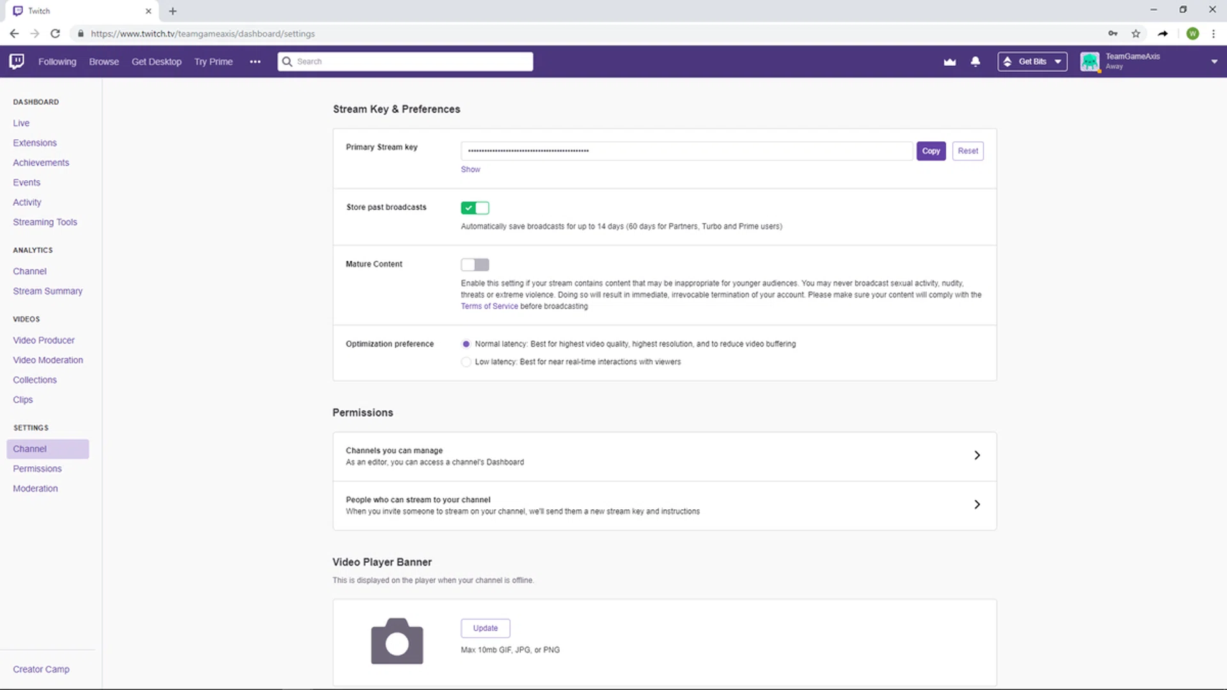This screenshot has height=690, width=1227.
Task: Open the Get Bits dropdown
Action: [1032, 62]
